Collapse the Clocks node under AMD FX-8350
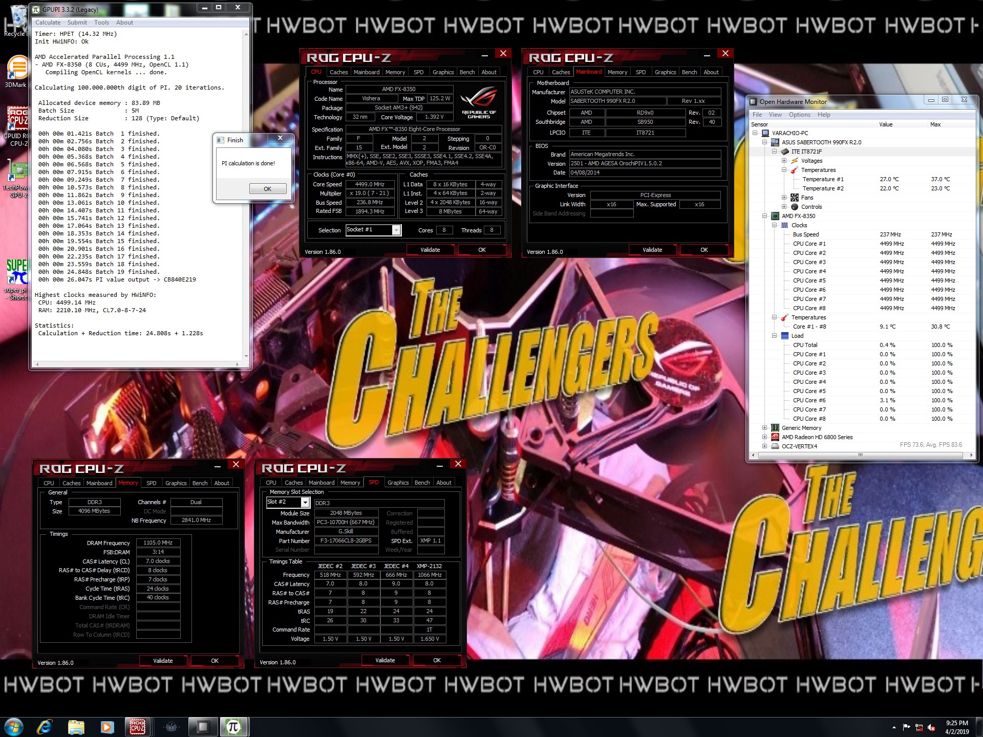Viewport: 983px width, 737px height. coord(774,225)
